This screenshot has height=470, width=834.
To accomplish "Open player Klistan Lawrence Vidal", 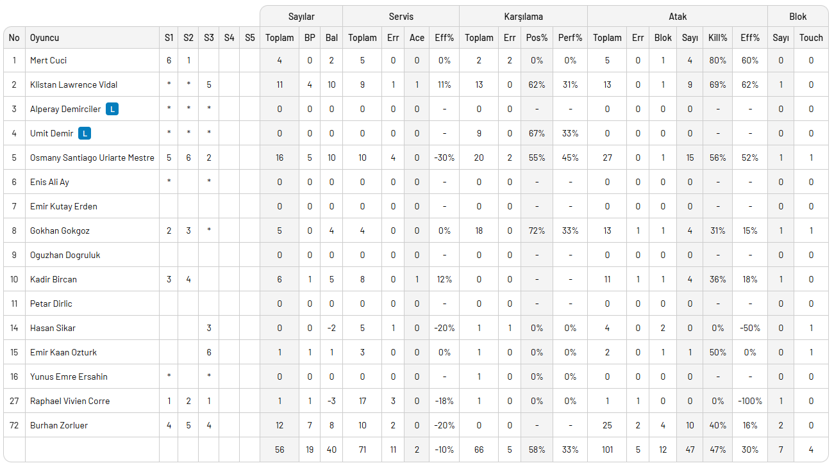I will click(74, 85).
